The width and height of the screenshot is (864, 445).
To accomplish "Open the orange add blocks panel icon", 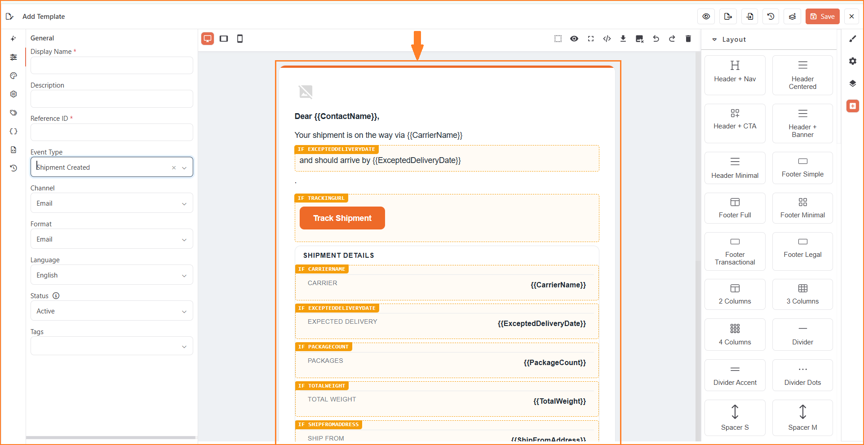I will point(853,106).
